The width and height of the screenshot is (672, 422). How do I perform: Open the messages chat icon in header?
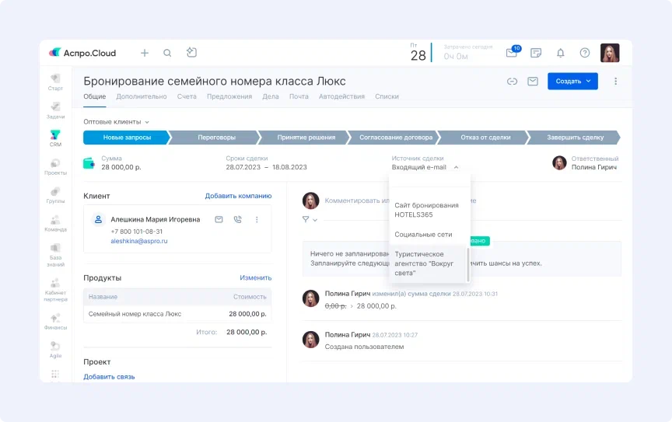tap(536, 53)
